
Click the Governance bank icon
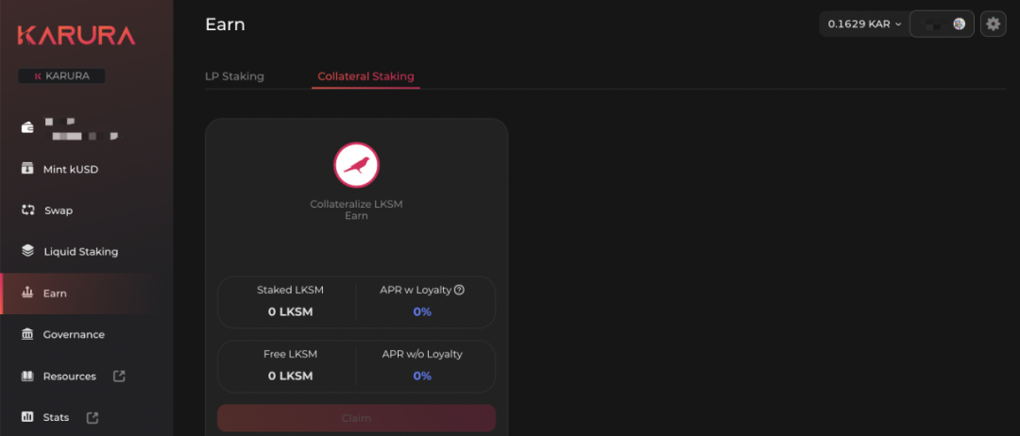point(27,334)
